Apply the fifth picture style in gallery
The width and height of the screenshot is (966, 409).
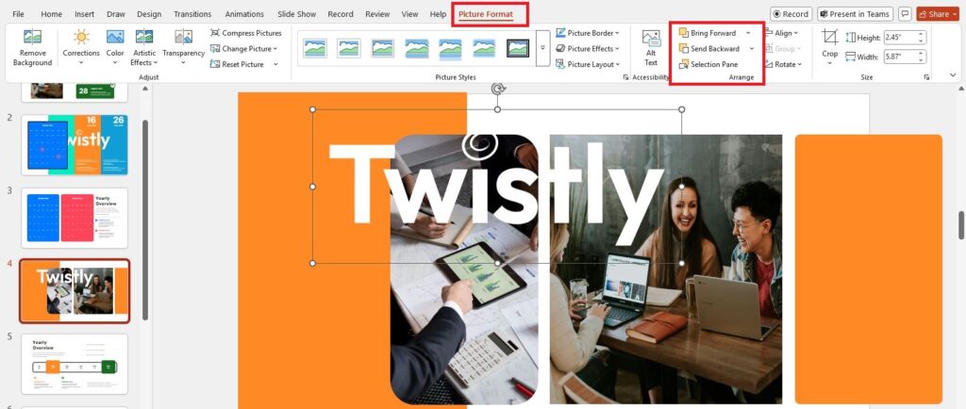(450, 48)
